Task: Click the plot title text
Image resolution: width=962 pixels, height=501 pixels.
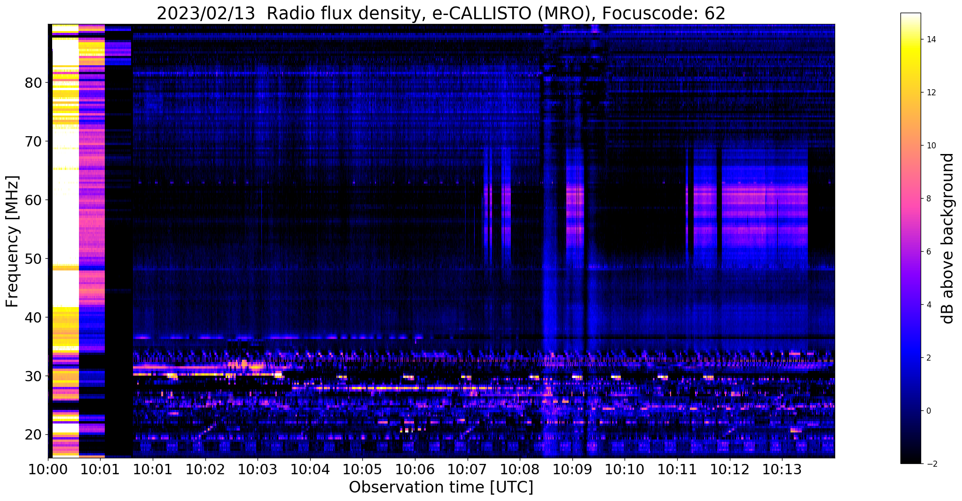Action: coord(441,13)
